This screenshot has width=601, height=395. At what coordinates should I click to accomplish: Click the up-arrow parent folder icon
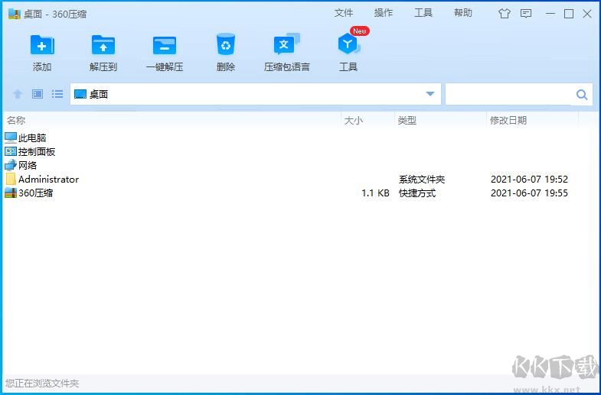tap(18, 94)
